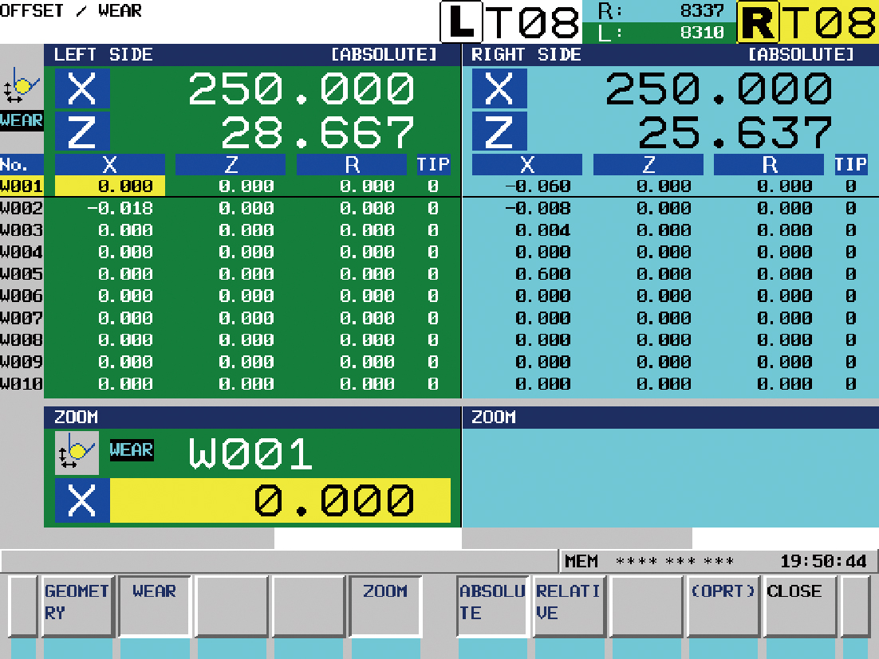Click the right side X axis icon

coord(499,88)
